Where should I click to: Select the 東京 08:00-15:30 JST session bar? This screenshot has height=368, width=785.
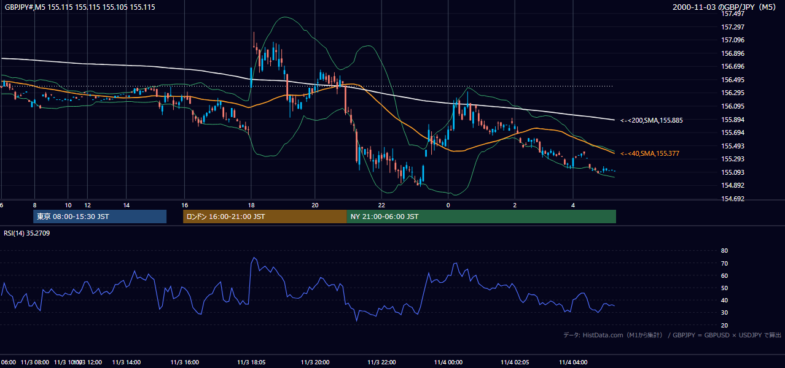[x=100, y=217]
